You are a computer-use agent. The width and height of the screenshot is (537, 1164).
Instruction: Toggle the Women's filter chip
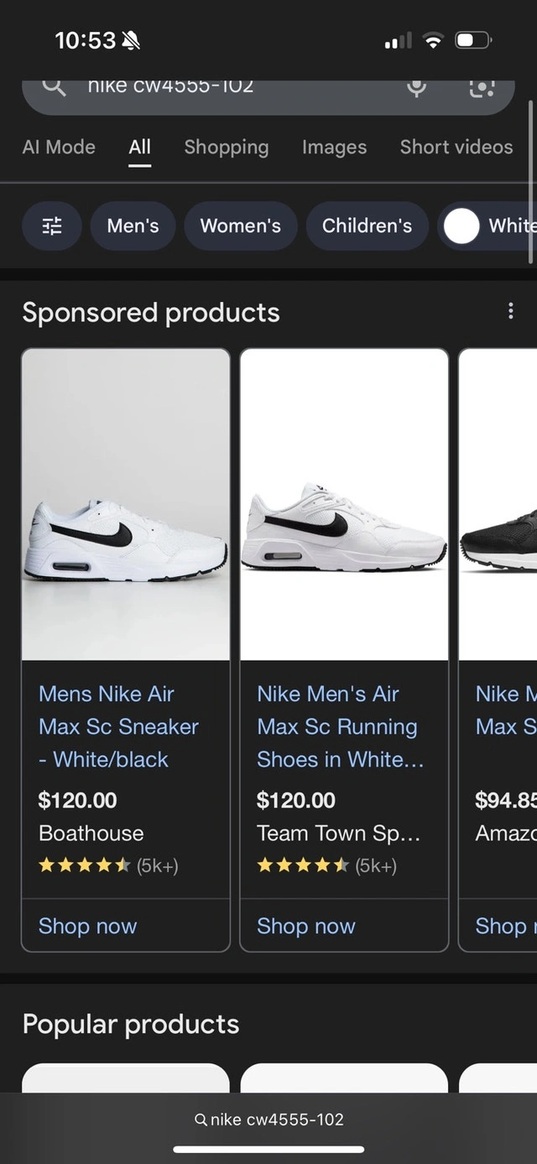tap(241, 226)
